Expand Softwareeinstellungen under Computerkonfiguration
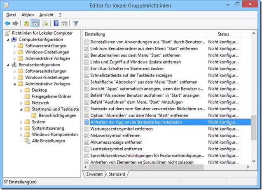 (x=15, y=46)
